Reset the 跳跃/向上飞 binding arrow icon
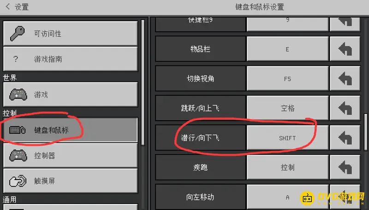The height and width of the screenshot is (210, 369). pos(345,108)
